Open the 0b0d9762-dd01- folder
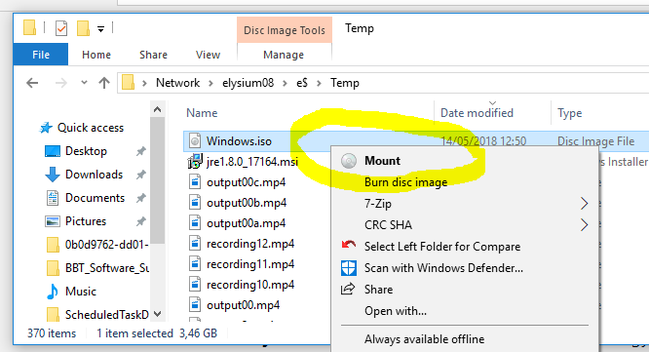The height and width of the screenshot is (352, 649). (x=106, y=245)
